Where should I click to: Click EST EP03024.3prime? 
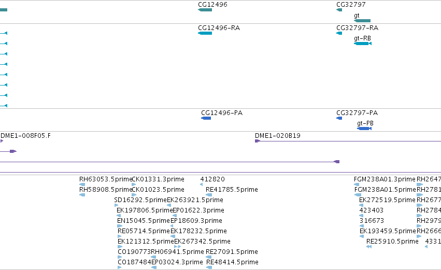[177, 262]
